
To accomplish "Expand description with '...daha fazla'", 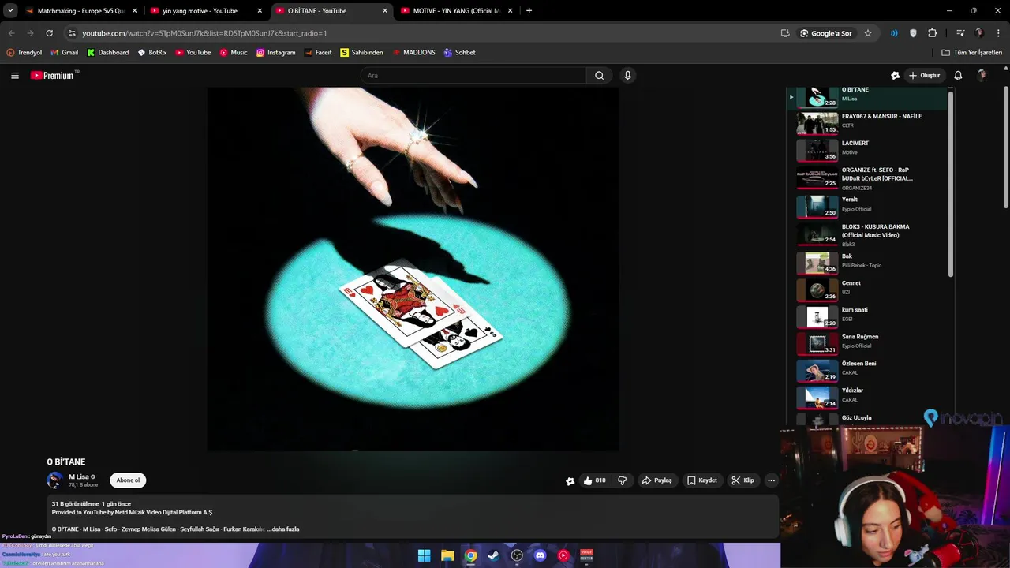I will click(283, 529).
